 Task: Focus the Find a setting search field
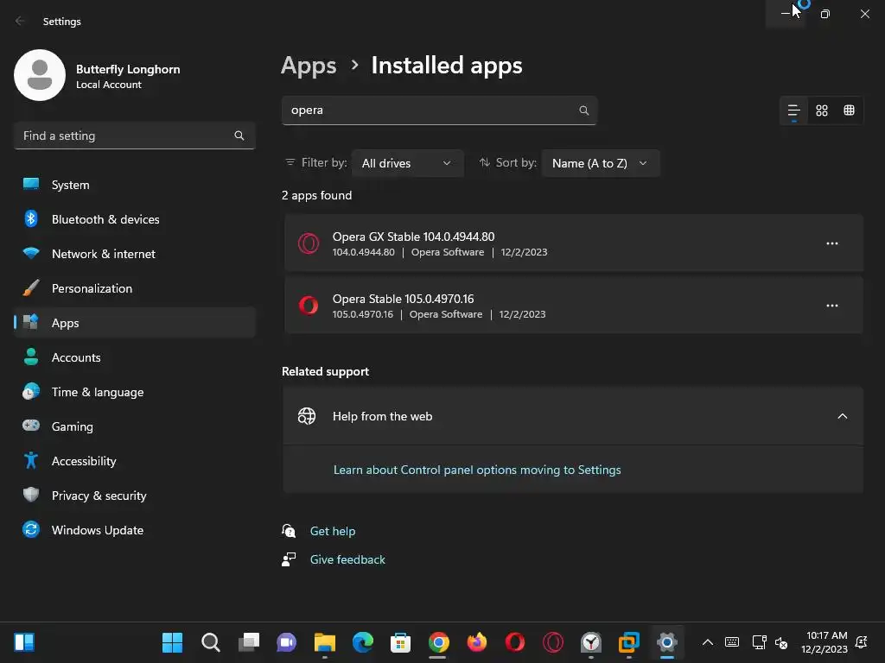click(x=125, y=136)
